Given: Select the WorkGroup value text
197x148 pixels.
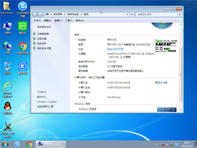Looking at the screenshot, I should [114, 97].
